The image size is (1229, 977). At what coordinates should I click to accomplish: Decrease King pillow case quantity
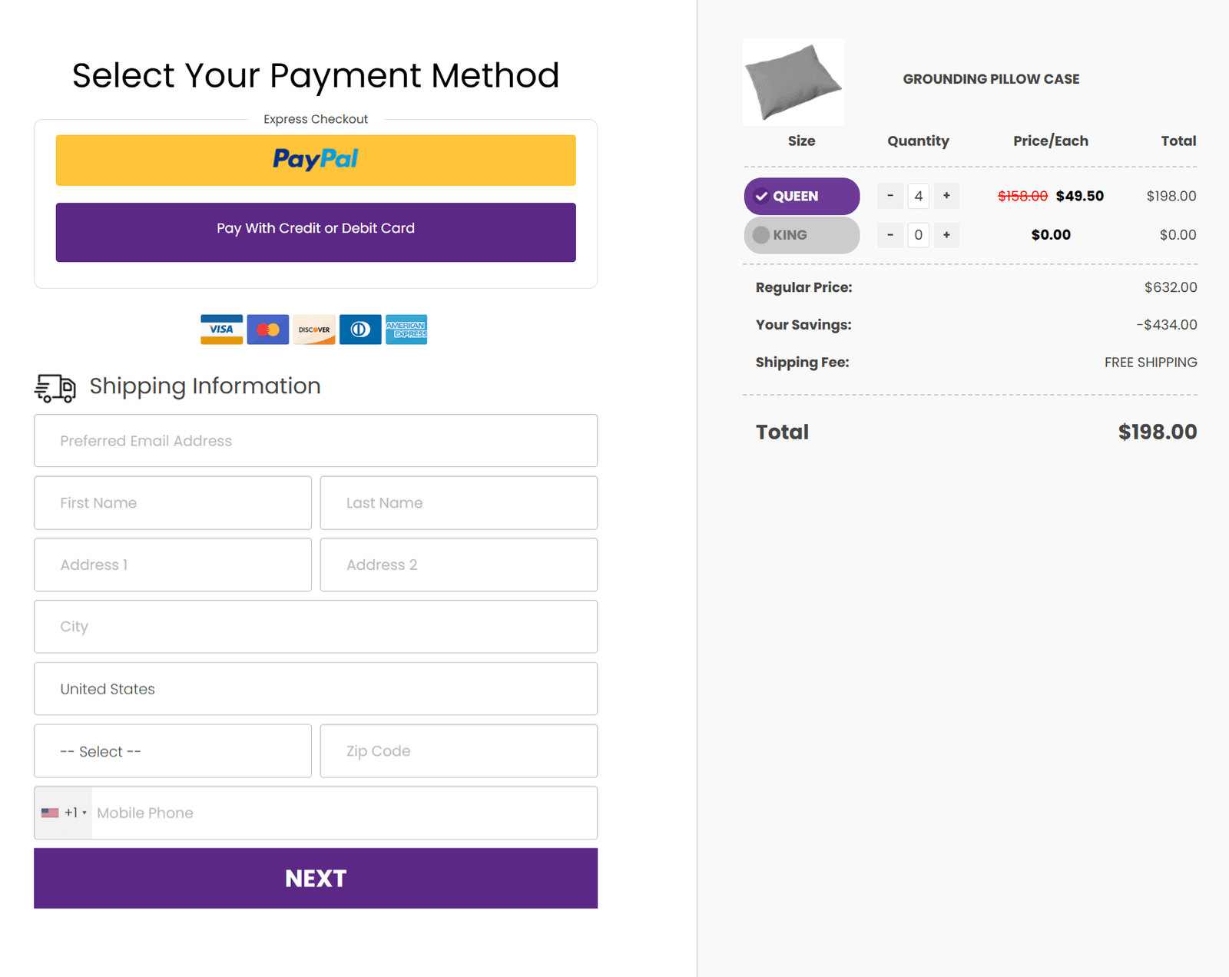point(890,235)
